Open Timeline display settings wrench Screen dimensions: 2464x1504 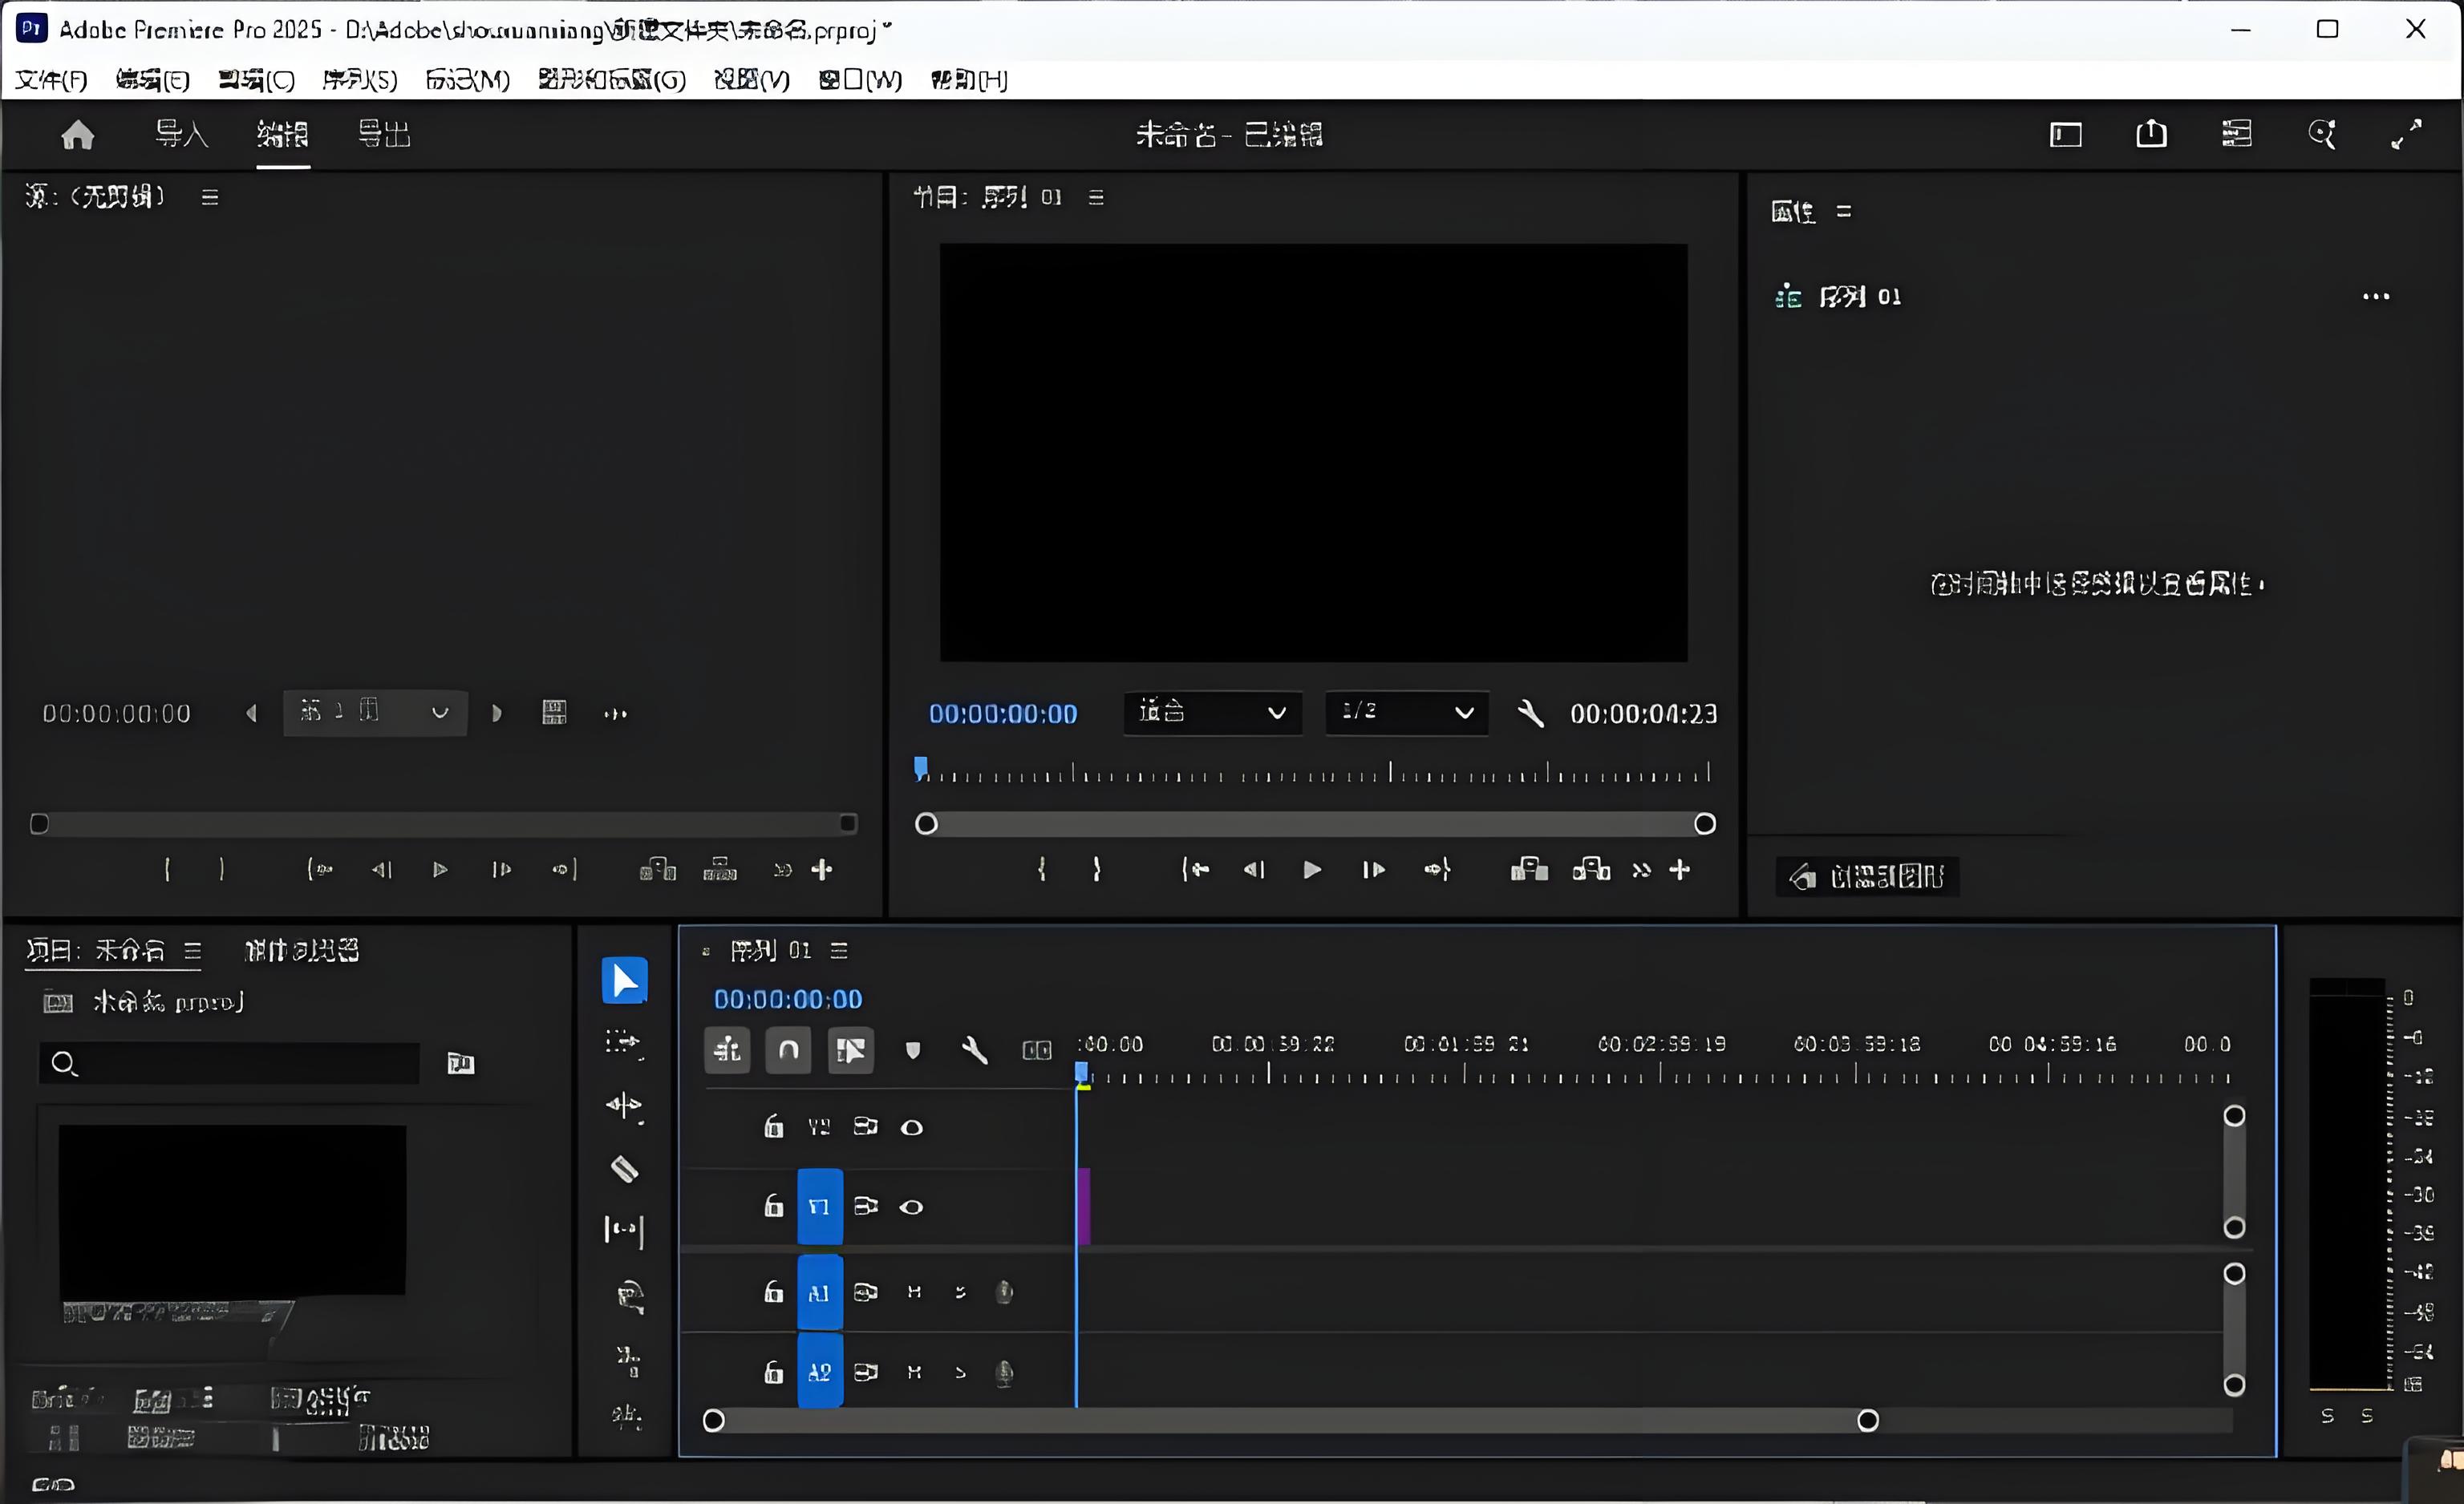974,1050
